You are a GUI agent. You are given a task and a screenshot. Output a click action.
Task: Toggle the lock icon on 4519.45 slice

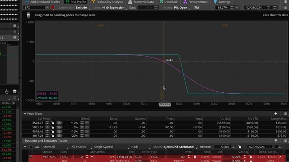pyautogui.click(x=53, y=131)
